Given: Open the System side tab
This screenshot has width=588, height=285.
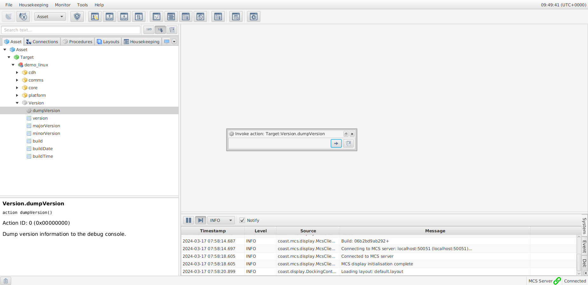Looking at the screenshot, I should [584, 225].
